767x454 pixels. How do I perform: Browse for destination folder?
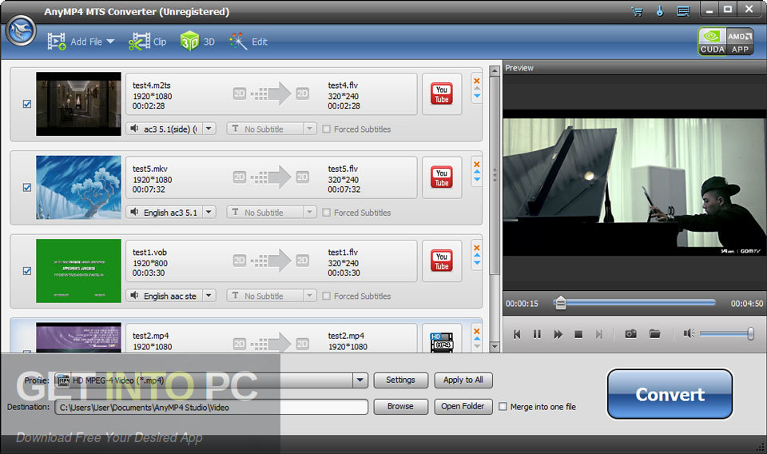pyautogui.click(x=400, y=407)
